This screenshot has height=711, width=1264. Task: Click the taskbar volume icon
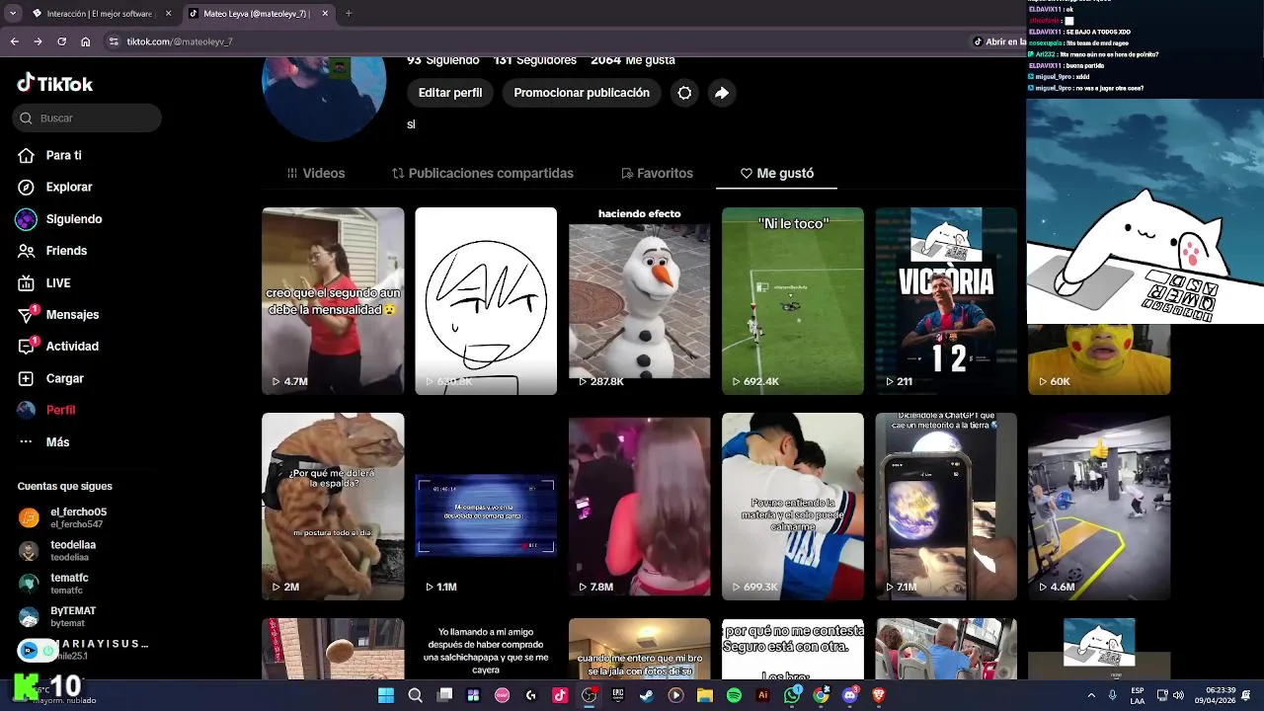[1178, 695]
